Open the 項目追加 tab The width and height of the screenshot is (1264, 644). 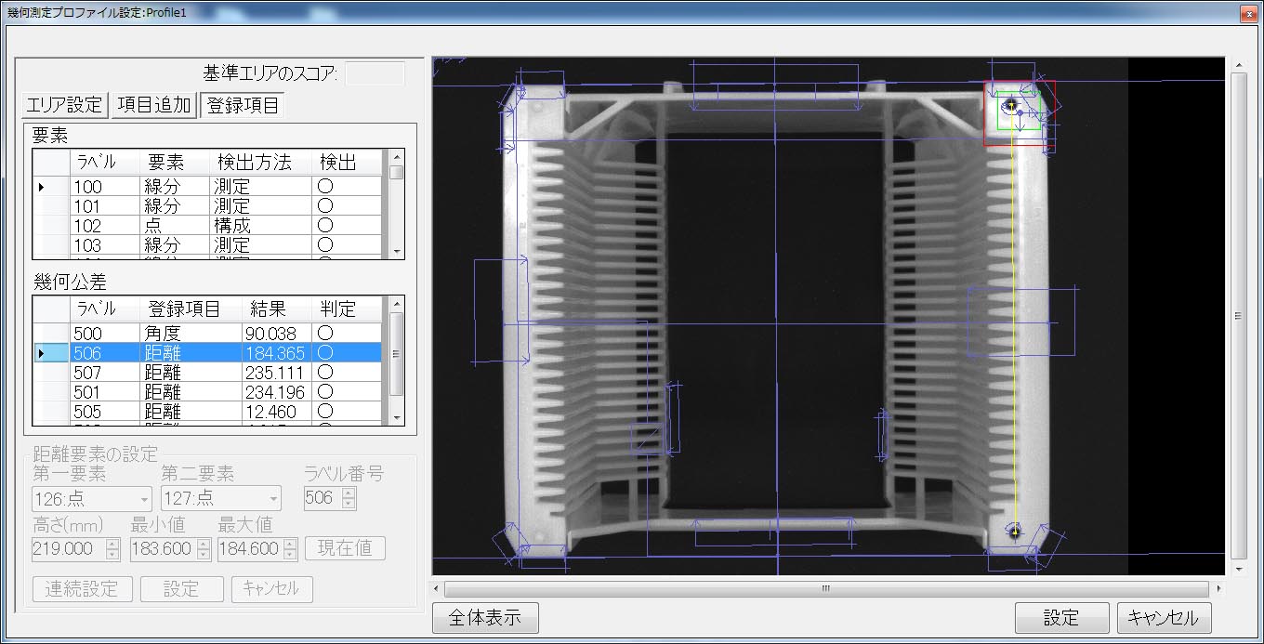pos(153,105)
